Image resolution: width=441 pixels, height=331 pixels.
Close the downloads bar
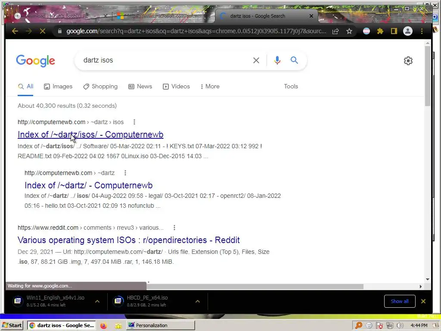(x=423, y=301)
